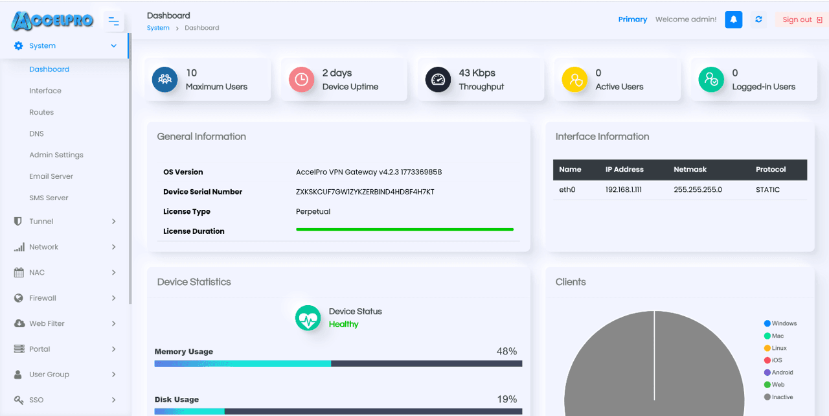Click the System breadcrumb link

(158, 28)
